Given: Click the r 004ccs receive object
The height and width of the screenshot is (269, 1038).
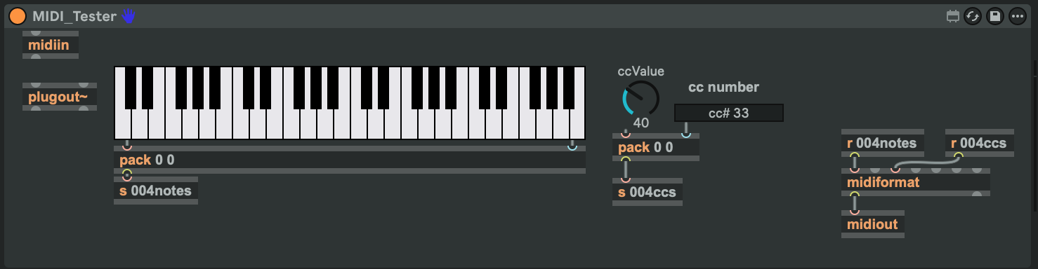Looking at the screenshot, I should point(980,143).
